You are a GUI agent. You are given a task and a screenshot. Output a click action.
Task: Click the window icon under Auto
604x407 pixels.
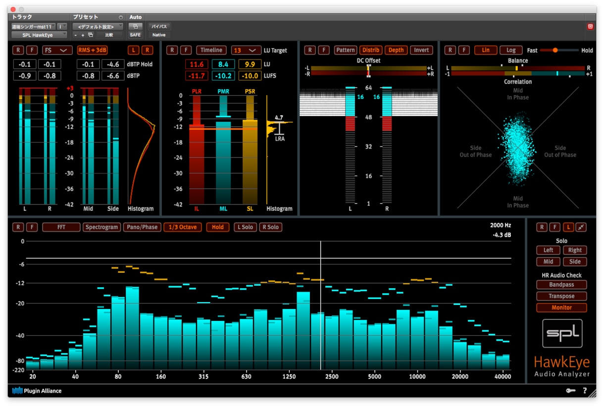[135, 26]
